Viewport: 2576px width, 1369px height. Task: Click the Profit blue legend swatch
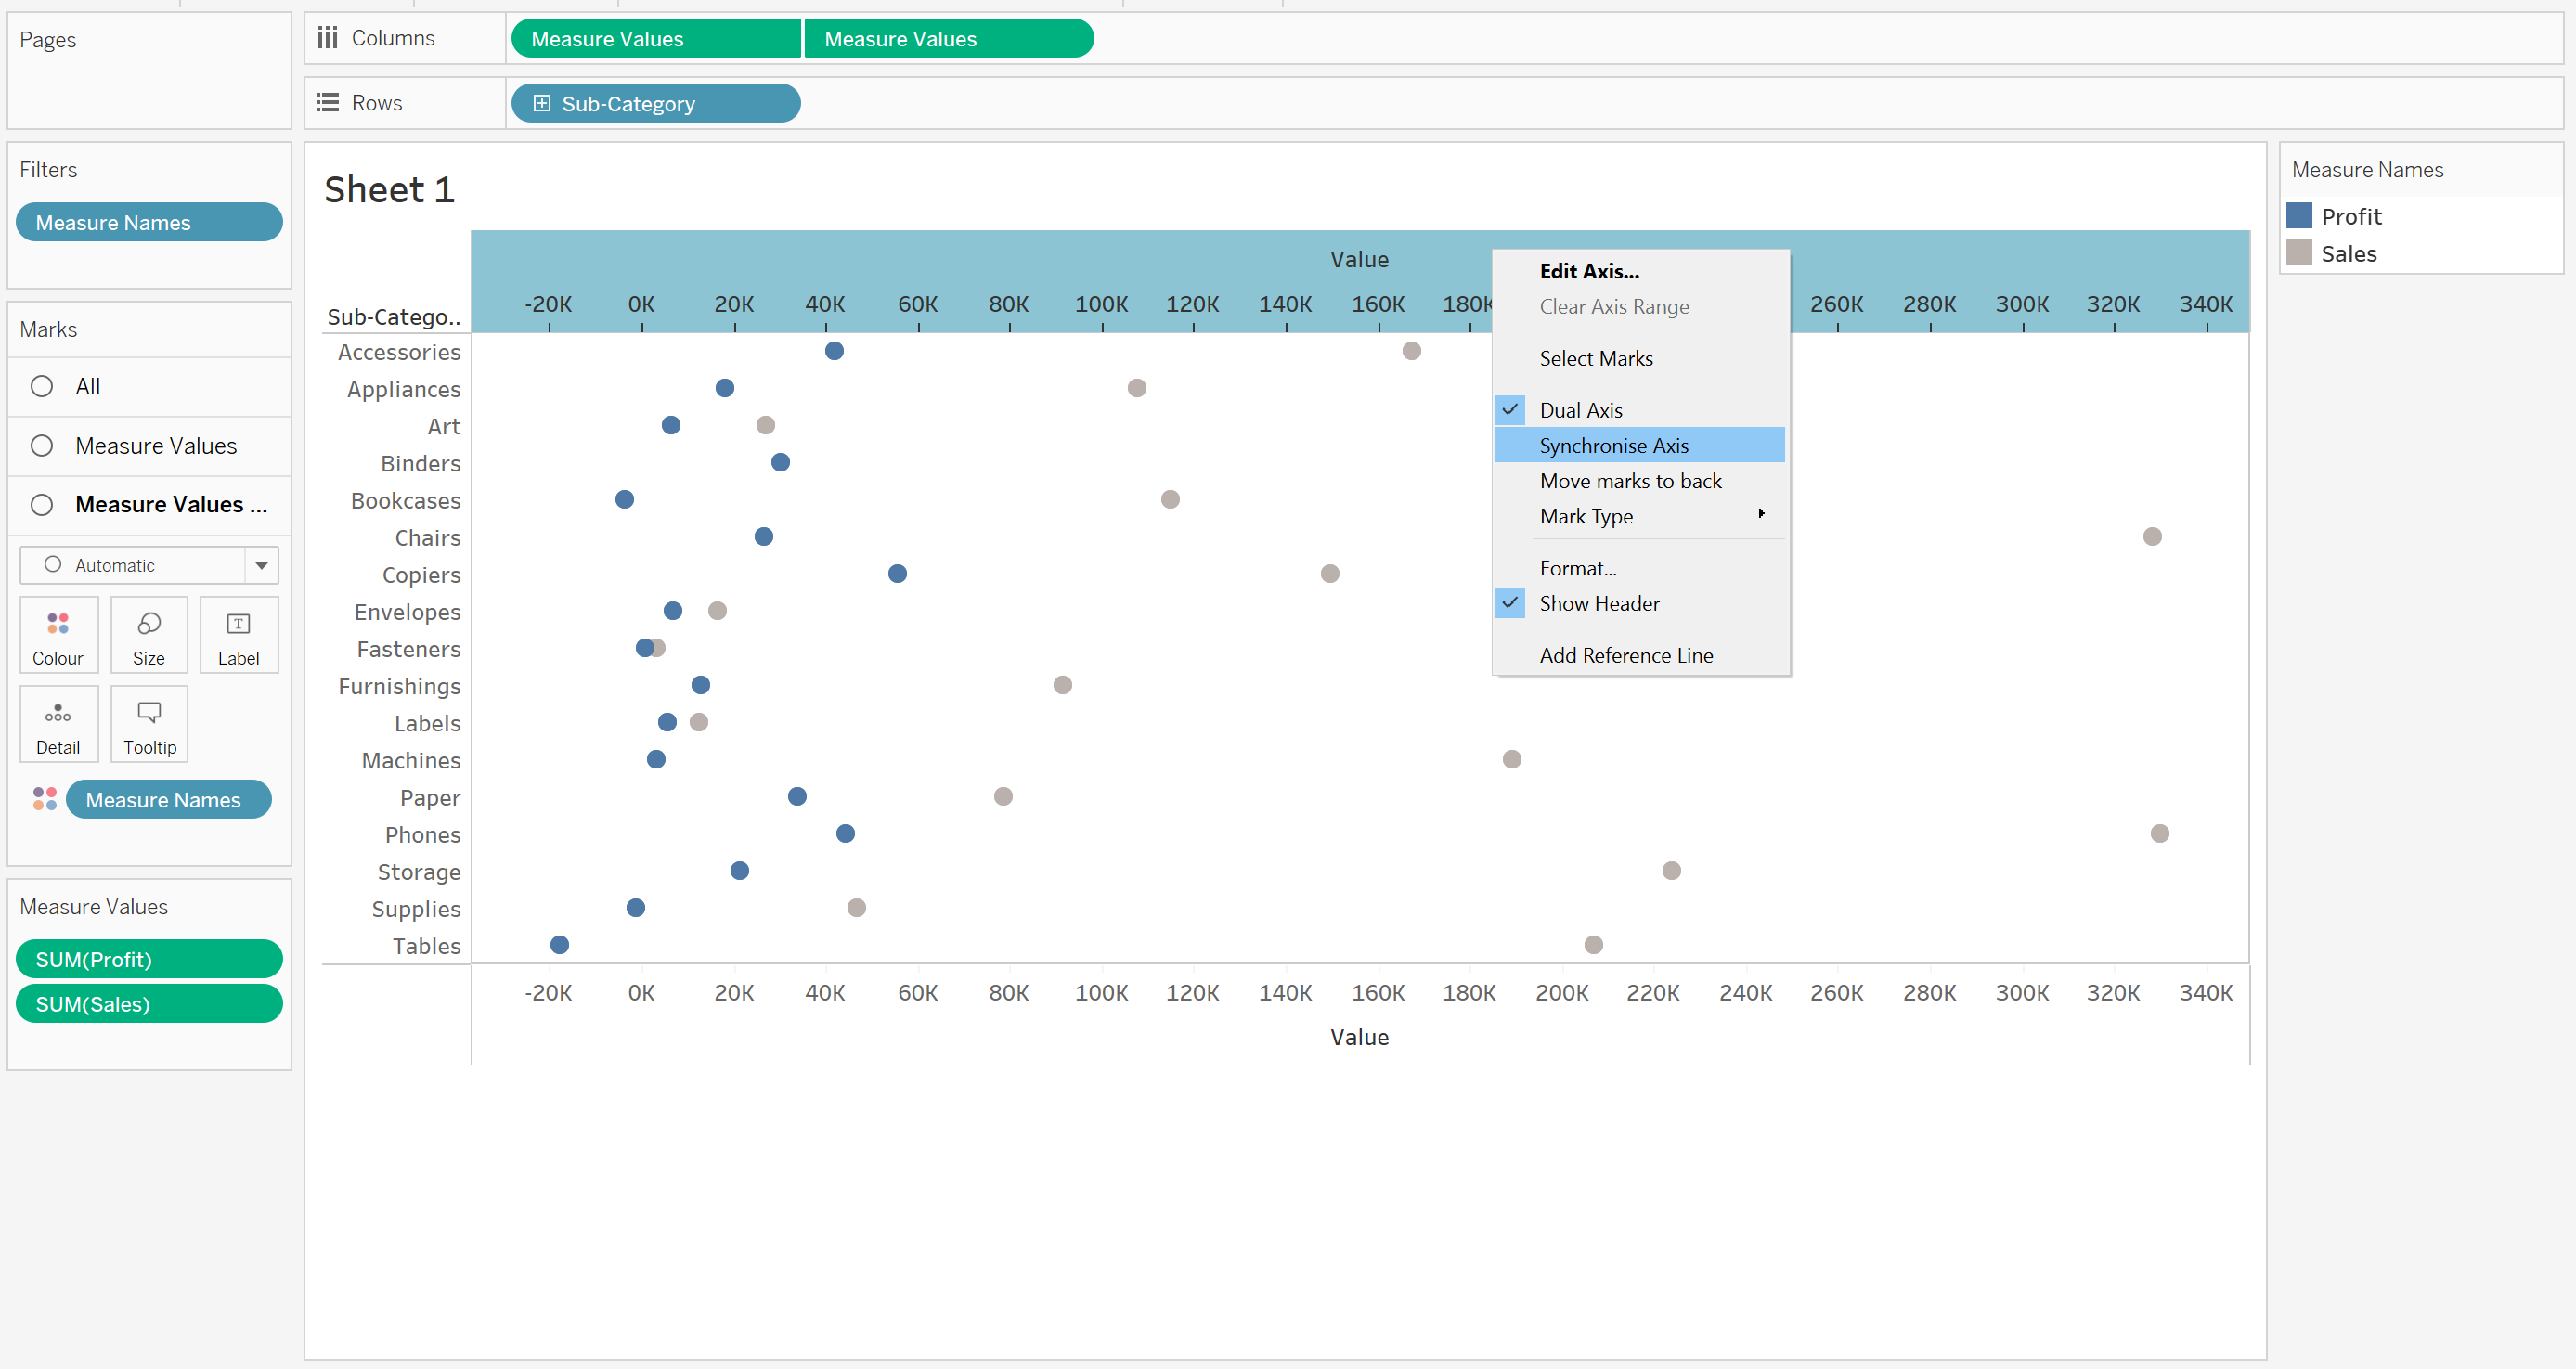point(2298,216)
